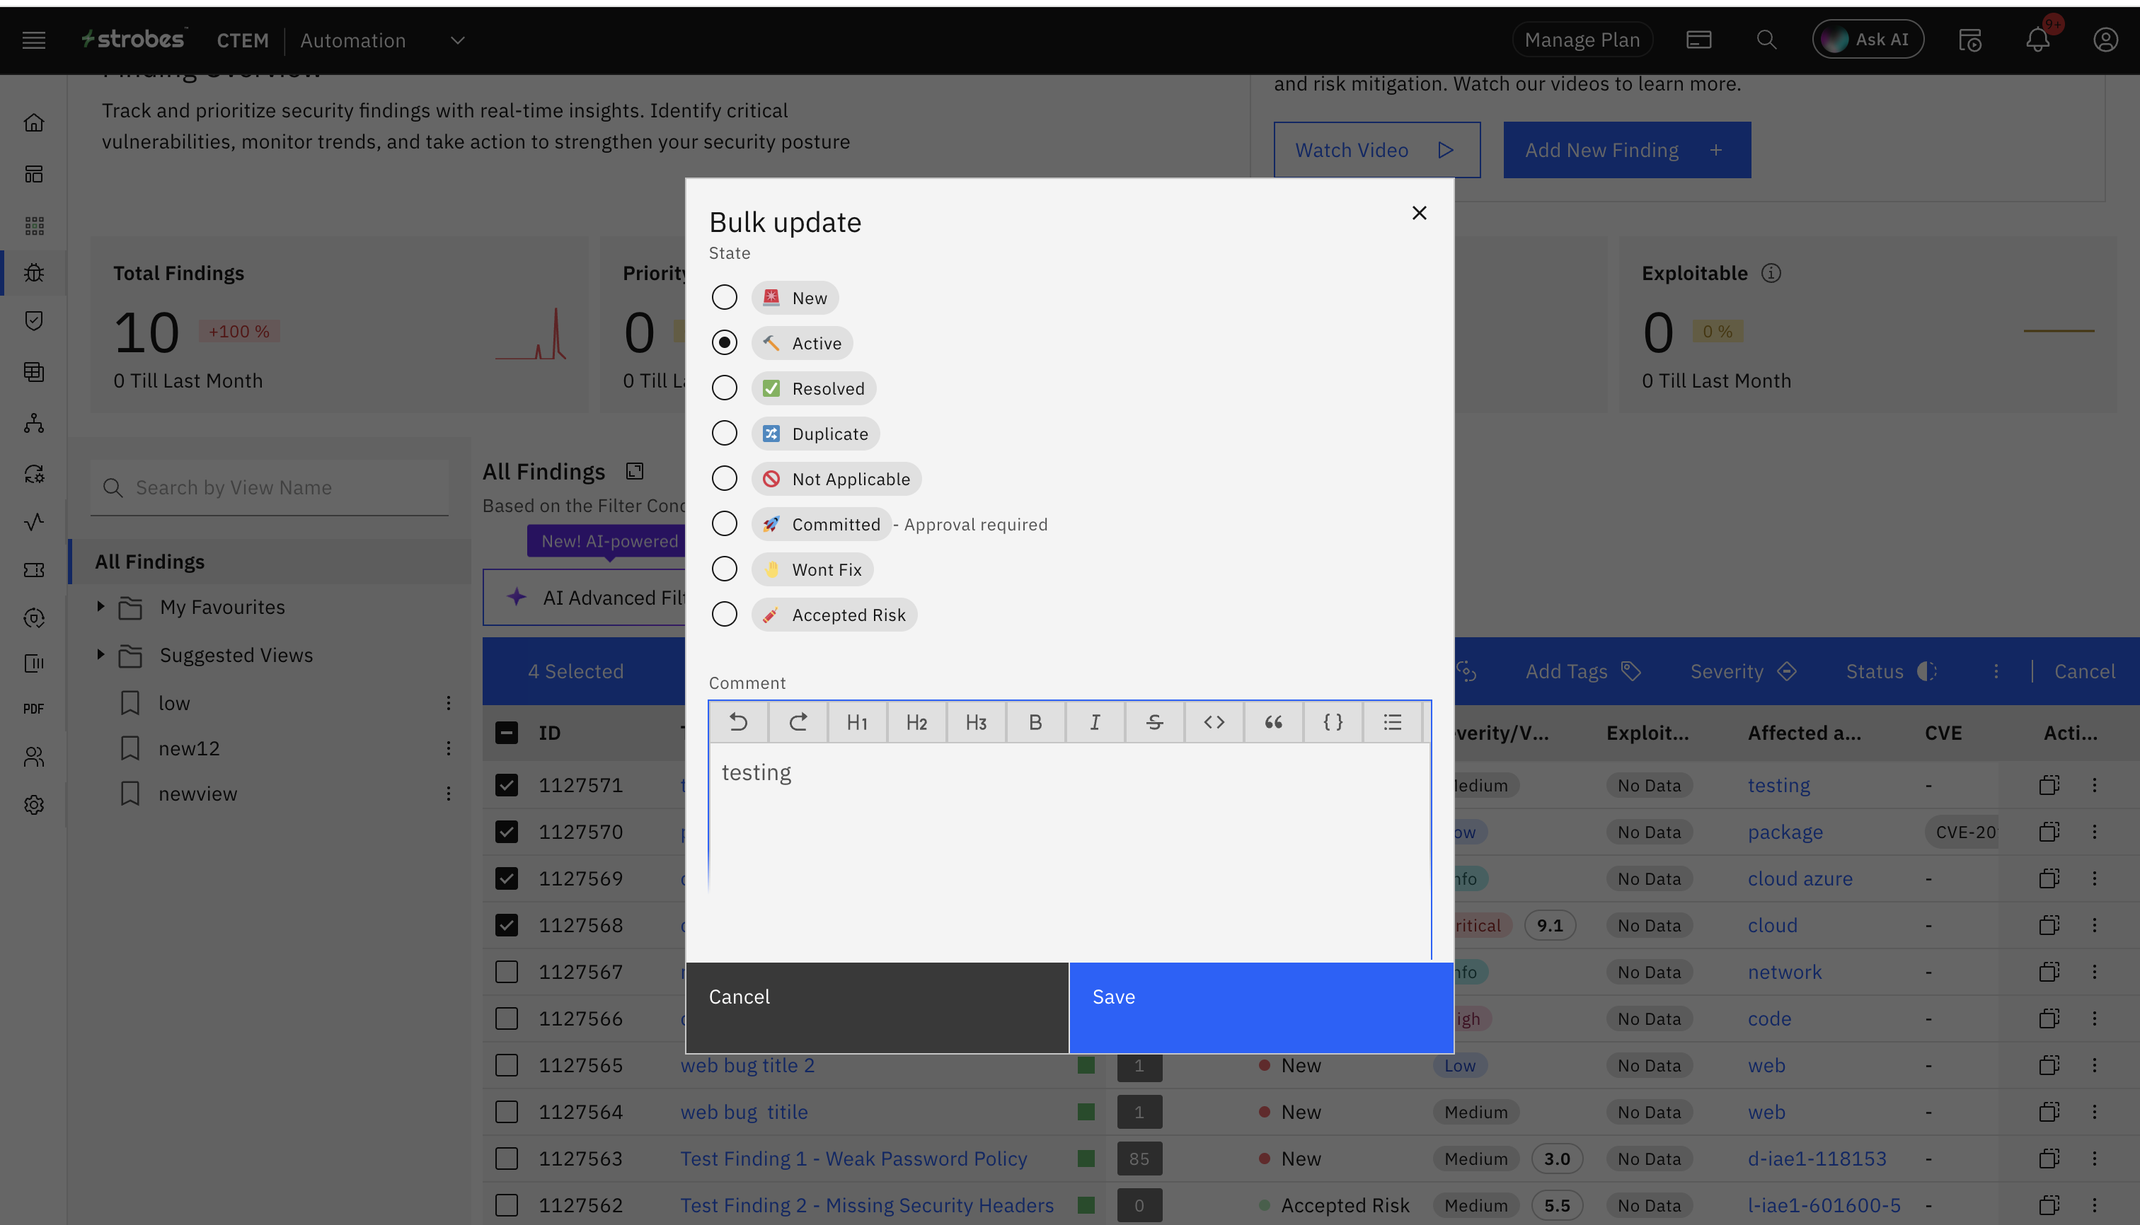The height and width of the screenshot is (1225, 2140).
Task: Insert bullet list in comment editor
Action: 1391,722
